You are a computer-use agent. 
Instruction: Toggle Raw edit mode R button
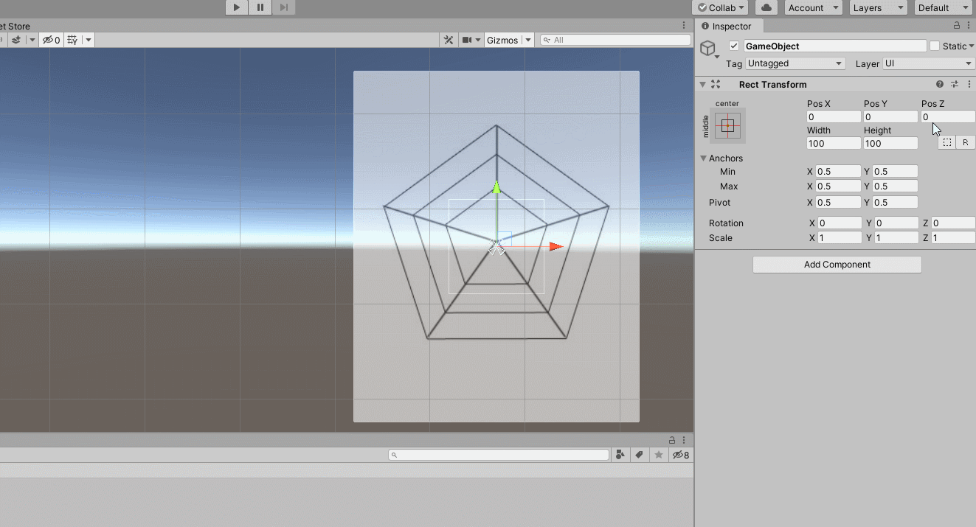point(965,142)
